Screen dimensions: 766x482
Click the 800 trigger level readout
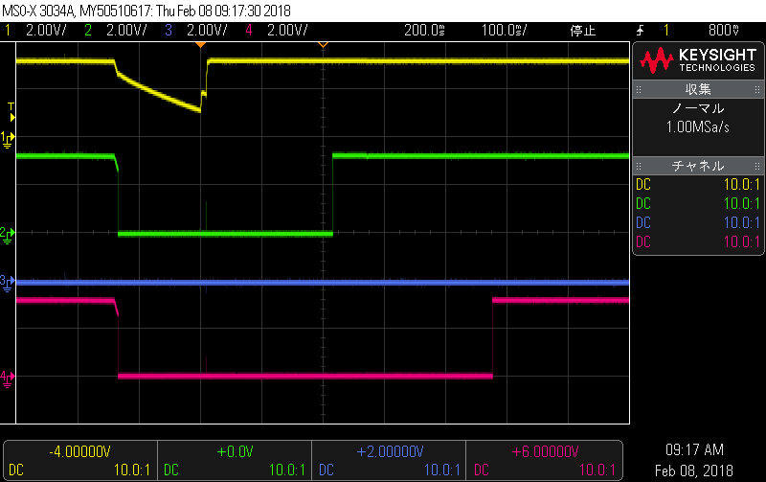pos(724,31)
